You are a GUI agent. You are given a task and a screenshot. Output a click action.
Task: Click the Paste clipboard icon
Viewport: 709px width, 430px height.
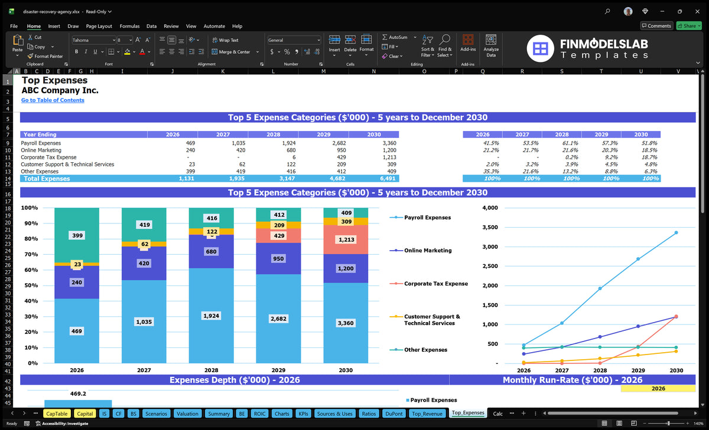(x=17, y=40)
